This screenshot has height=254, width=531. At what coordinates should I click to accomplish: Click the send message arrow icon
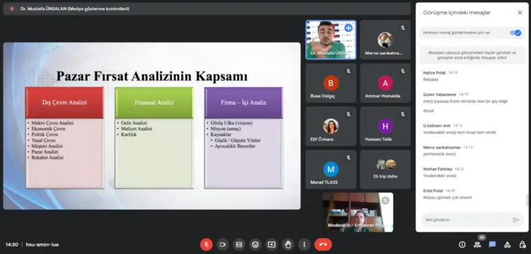[516, 220]
